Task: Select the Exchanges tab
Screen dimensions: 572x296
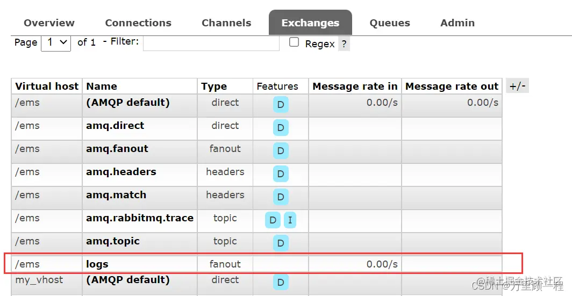Action: (x=310, y=23)
